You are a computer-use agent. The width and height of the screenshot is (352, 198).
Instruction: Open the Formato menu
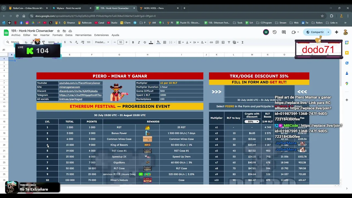[x=57, y=35]
